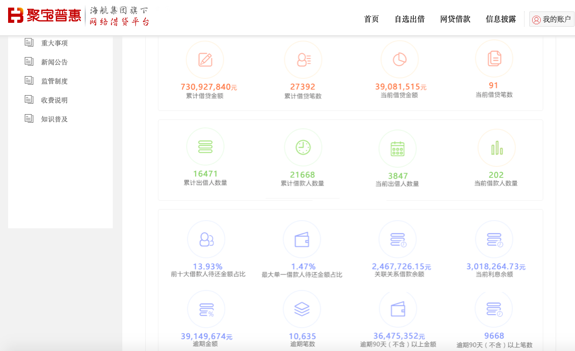
Task: Click the 逾期金额 percent icon
Action: [x=206, y=310]
